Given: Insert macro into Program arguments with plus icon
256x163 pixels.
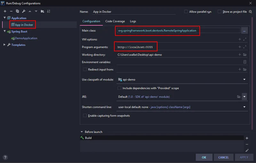Looking at the screenshot, I should (x=239, y=47).
